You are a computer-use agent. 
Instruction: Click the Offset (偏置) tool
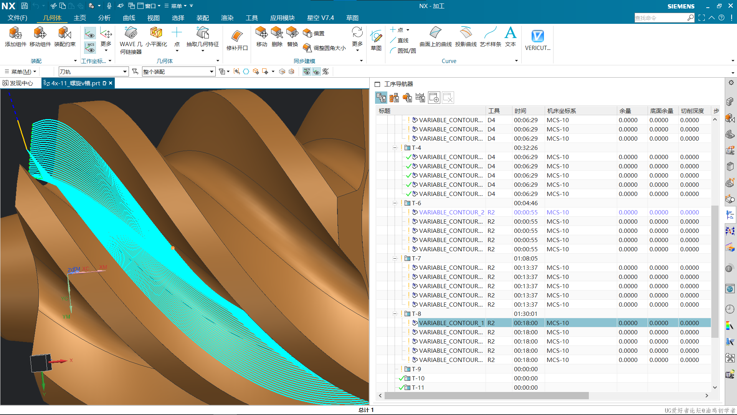click(x=314, y=33)
